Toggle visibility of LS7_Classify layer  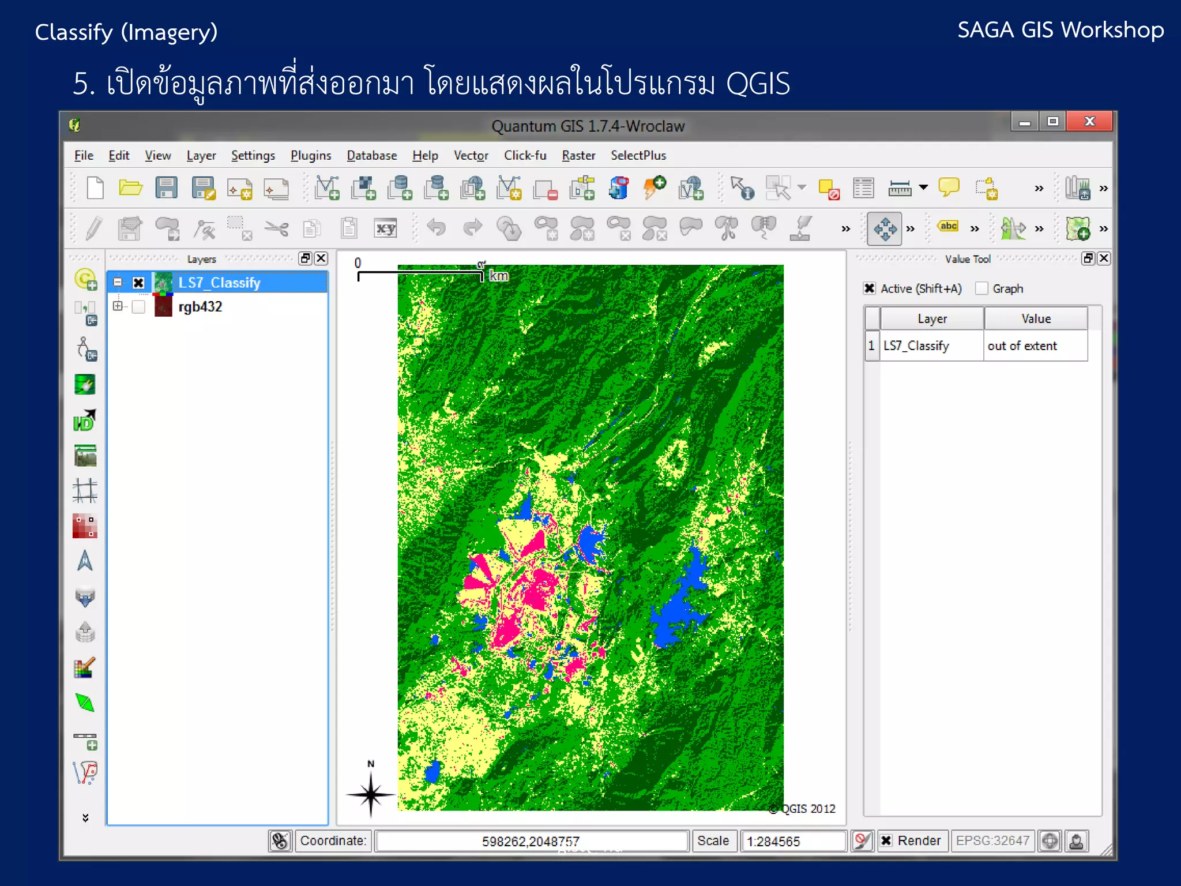(138, 283)
